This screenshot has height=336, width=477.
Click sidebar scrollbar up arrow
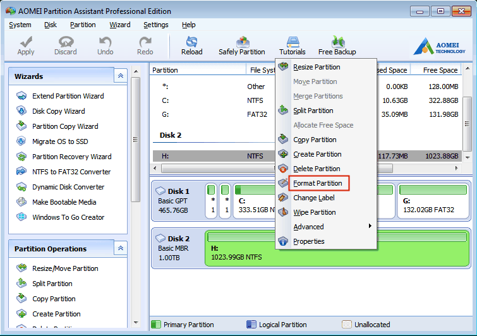click(136, 71)
